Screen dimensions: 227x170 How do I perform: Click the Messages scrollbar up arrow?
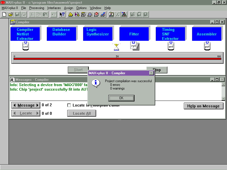tap(223, 84)
